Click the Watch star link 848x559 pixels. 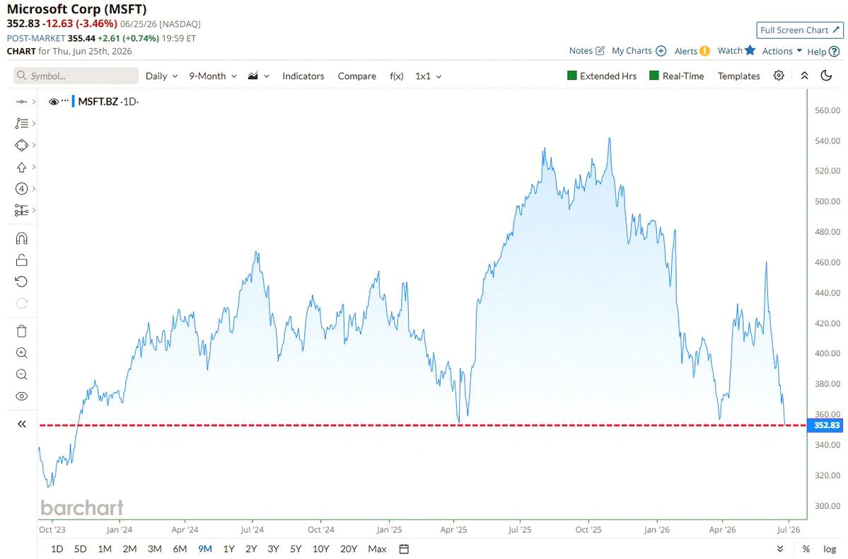coord(736,50)
